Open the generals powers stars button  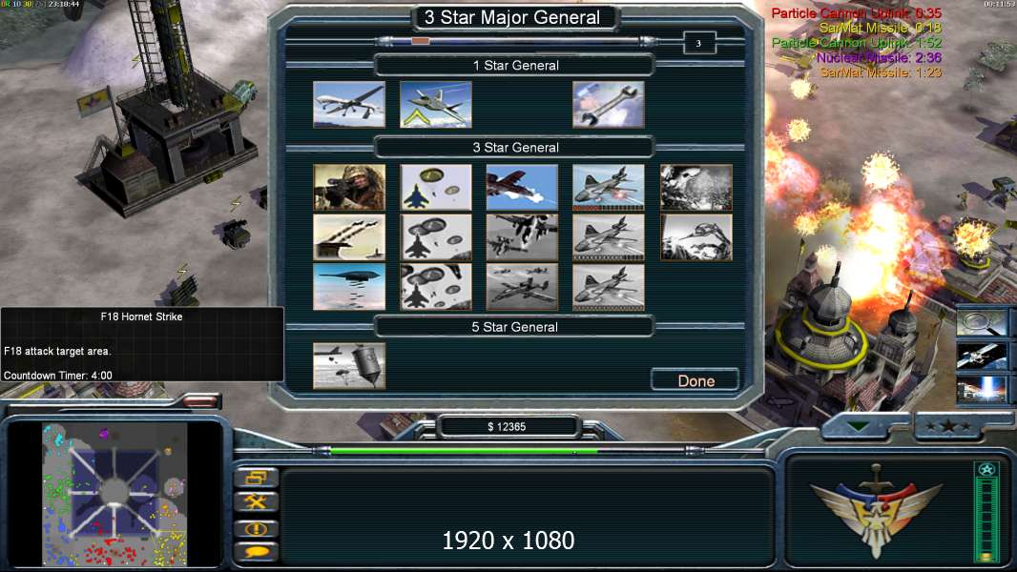tap(948, 426)
